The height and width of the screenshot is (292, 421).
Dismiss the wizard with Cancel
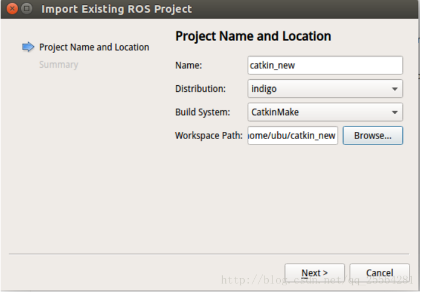[x=379, y=273]
